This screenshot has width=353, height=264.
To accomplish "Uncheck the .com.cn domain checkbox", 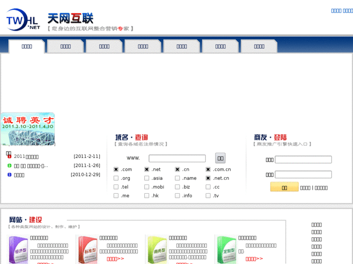I will coord(208,170).
